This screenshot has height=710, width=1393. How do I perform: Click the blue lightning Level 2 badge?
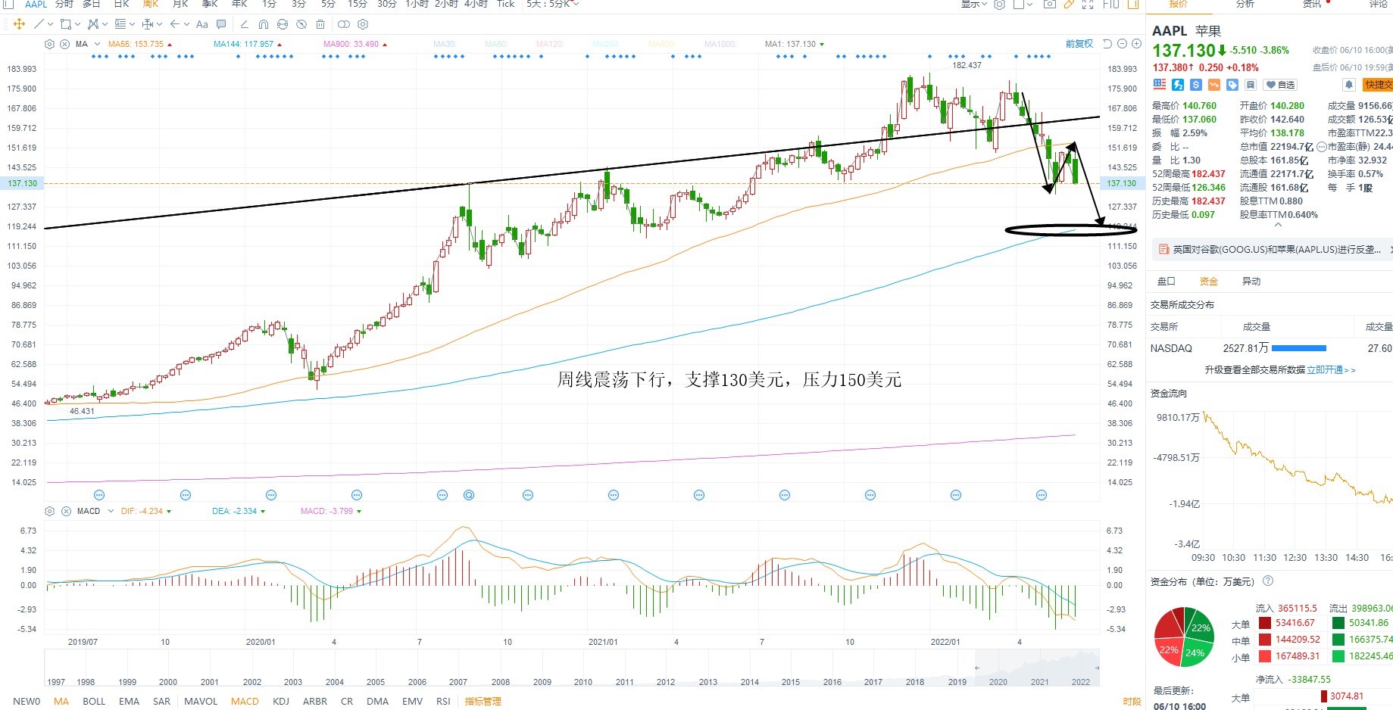coord(1178,85)
